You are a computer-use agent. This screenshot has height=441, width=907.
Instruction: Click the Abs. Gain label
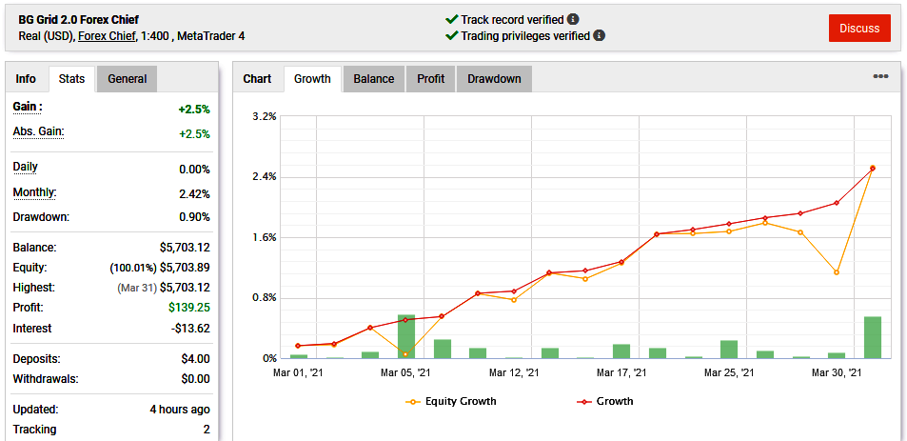pyautogui.click(x=38, y=132)
